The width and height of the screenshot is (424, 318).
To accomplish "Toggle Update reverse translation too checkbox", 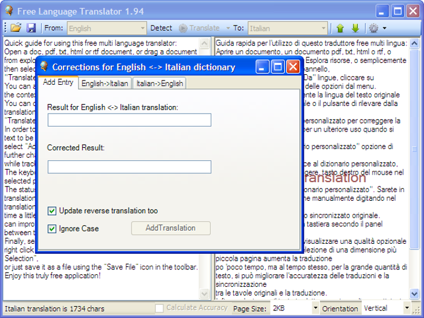I will point(52,211).
